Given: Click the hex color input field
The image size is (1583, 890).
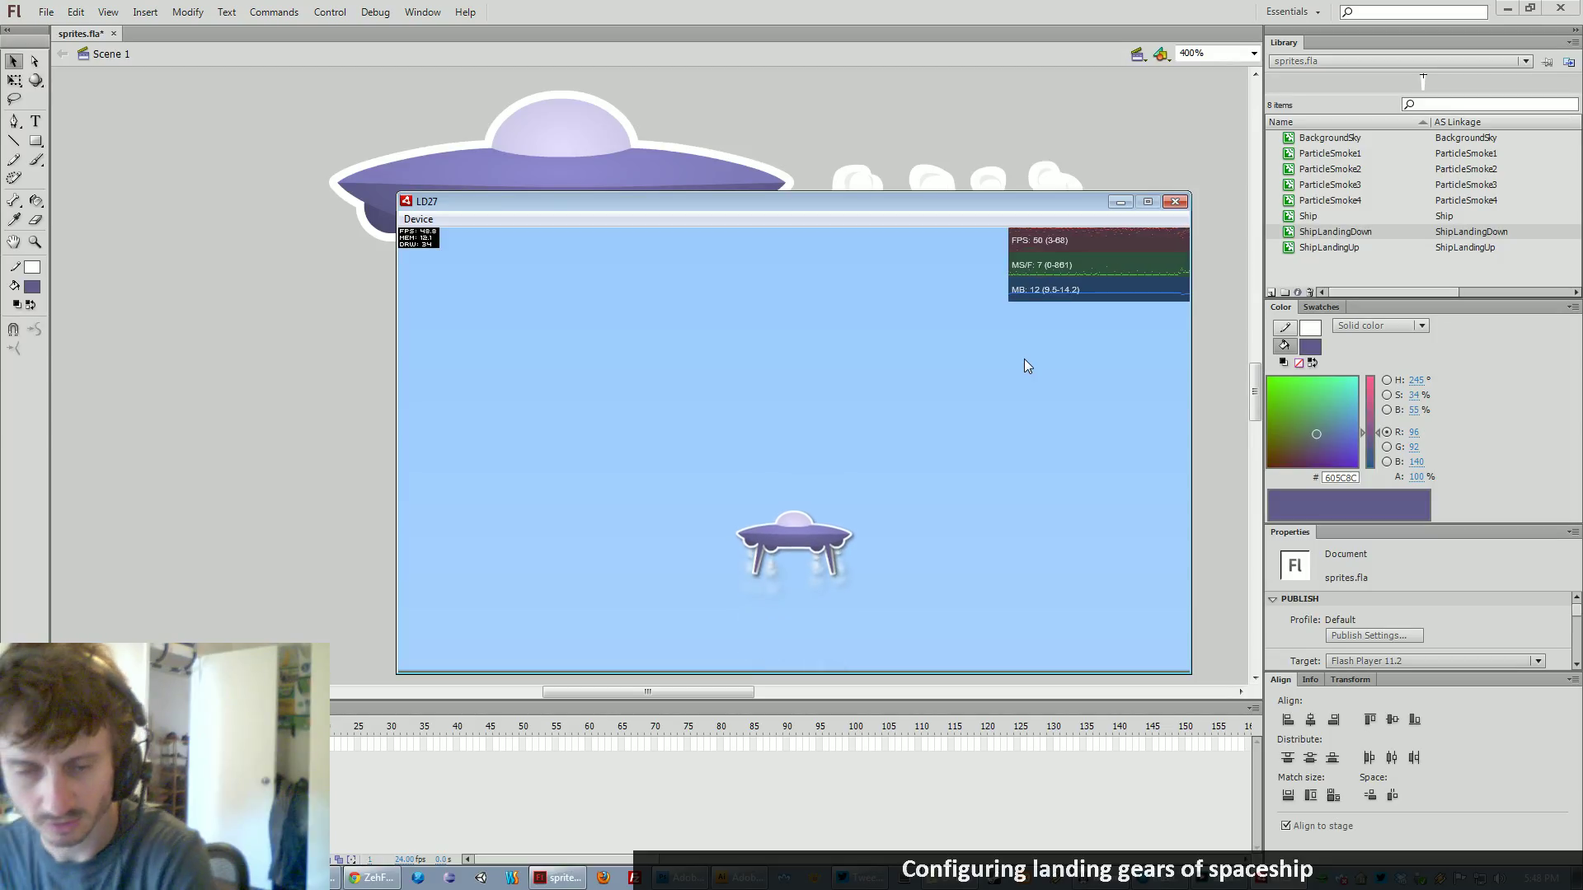Looking at the screenshot, I should (x=1340, y=478).
